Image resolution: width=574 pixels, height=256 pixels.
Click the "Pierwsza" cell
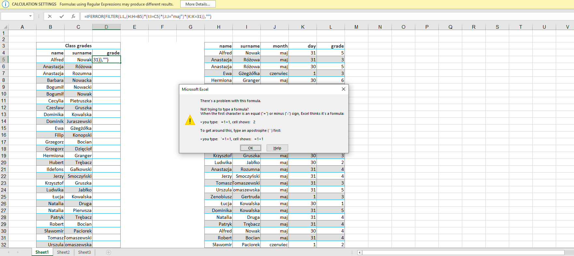[x=79, y=210]
